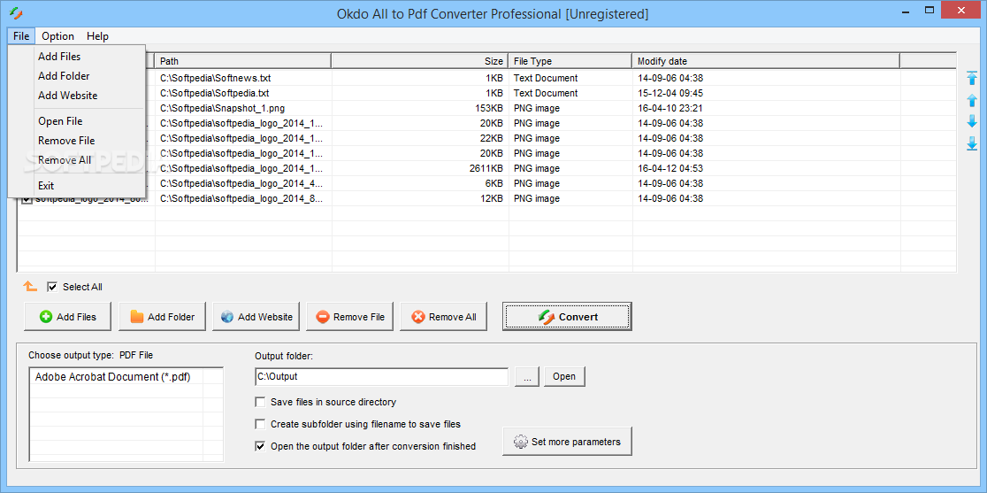The width and height of the screenshot is (987, 493).
Task: Open the Help menu
Action: [97, 36]
